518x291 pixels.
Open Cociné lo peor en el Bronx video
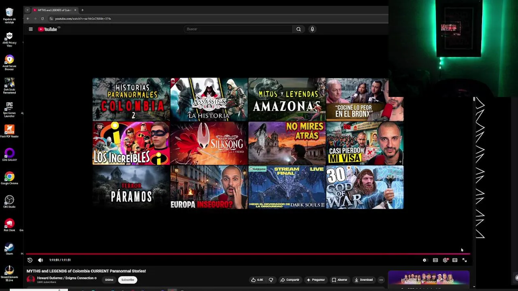click(x=365, y=99)
